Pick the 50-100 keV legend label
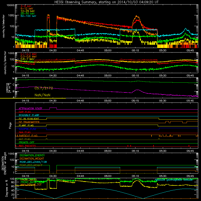Viewport: 201px width, 201px height. pyautogui.click(x=28, y=16)
